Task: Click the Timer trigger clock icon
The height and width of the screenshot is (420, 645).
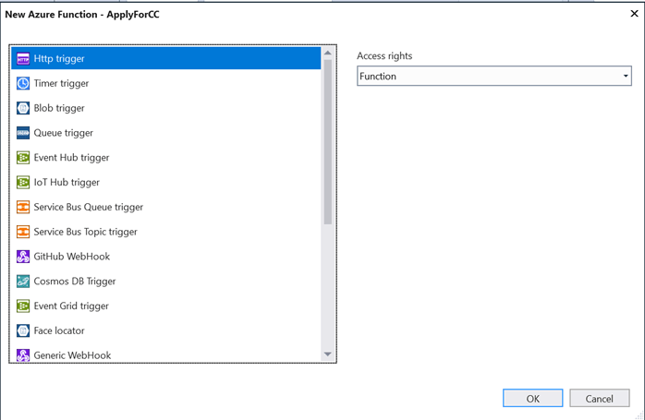Action: 23,84
